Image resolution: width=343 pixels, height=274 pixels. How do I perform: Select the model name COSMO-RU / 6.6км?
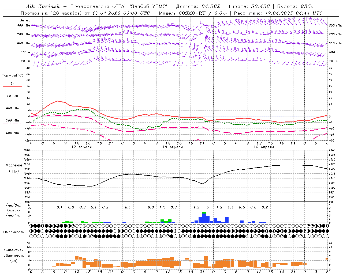pyautogui.click(x=203, y=13)
